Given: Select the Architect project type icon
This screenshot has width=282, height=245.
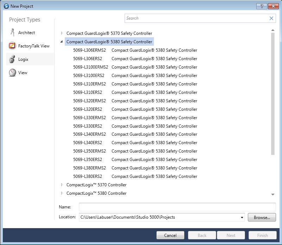Looking at the screenshot, I should tap(12, 32).
